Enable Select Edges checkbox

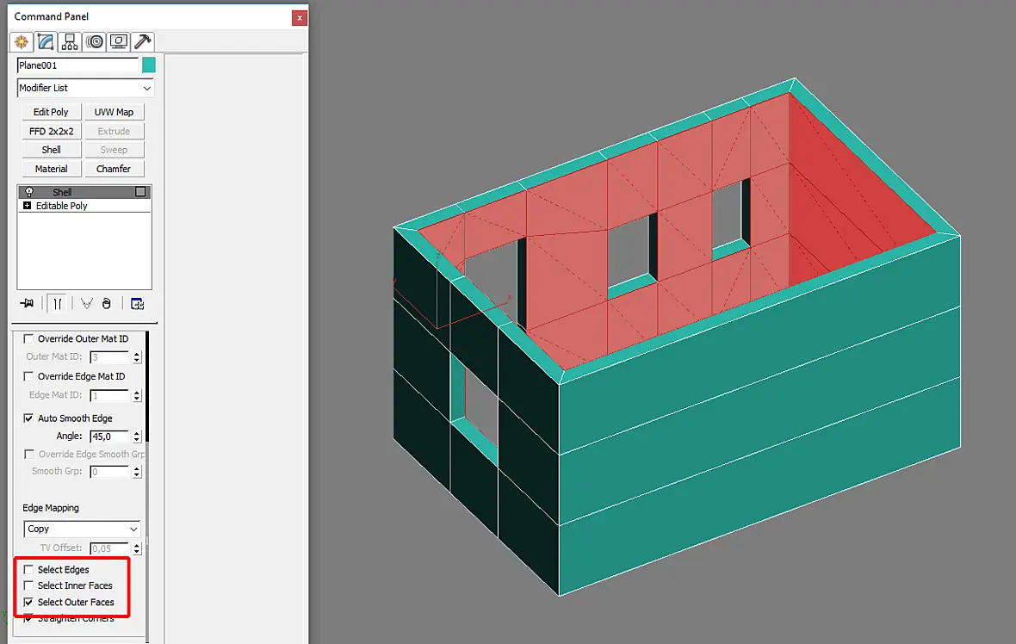pyautogui.click(x=28, y=569)
